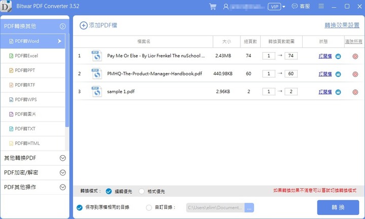Open the hamburger menu
The image size is (365, 219).
[321, 6]
